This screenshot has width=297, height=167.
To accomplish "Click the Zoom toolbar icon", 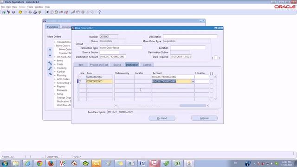I will point(78,12).
